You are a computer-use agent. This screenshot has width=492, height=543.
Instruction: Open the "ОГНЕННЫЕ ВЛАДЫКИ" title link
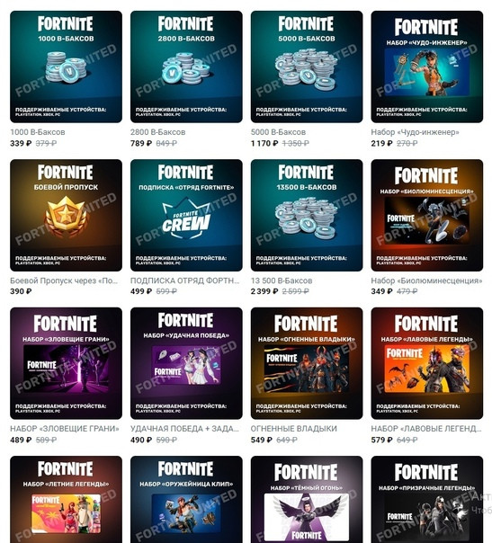click(x=294, y=429)
